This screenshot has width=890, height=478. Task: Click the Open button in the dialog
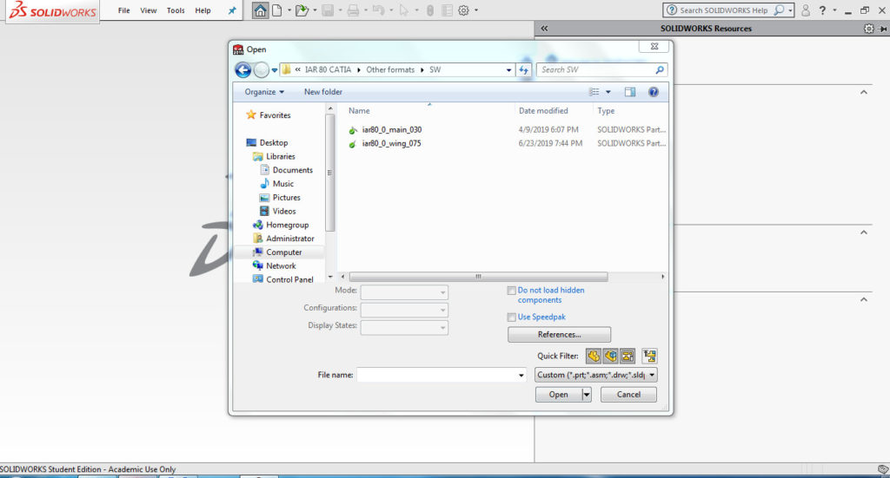(559, 394)
